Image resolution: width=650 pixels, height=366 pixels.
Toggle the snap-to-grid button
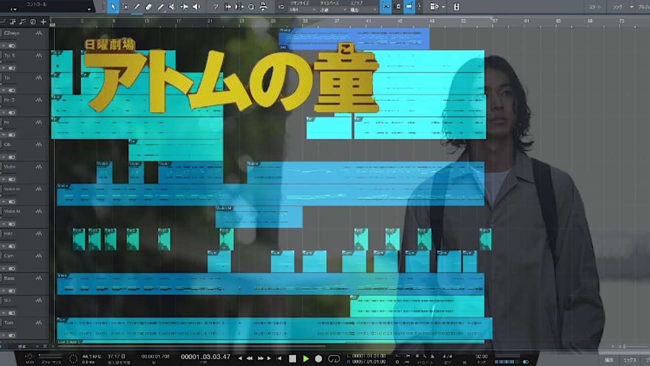pyautogui.click(x=386, y=7)
